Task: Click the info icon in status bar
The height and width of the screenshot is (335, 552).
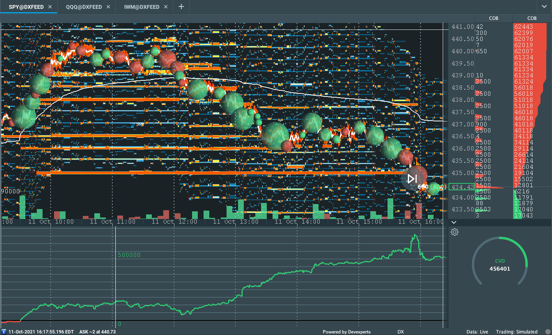Action: tap(4, 332)
